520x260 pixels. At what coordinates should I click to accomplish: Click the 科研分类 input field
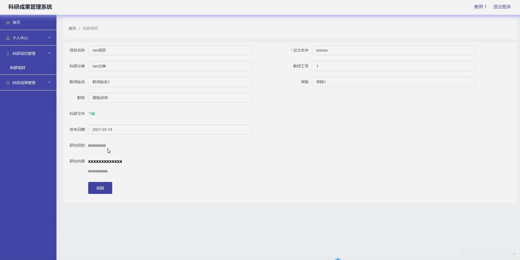(170, 66)
